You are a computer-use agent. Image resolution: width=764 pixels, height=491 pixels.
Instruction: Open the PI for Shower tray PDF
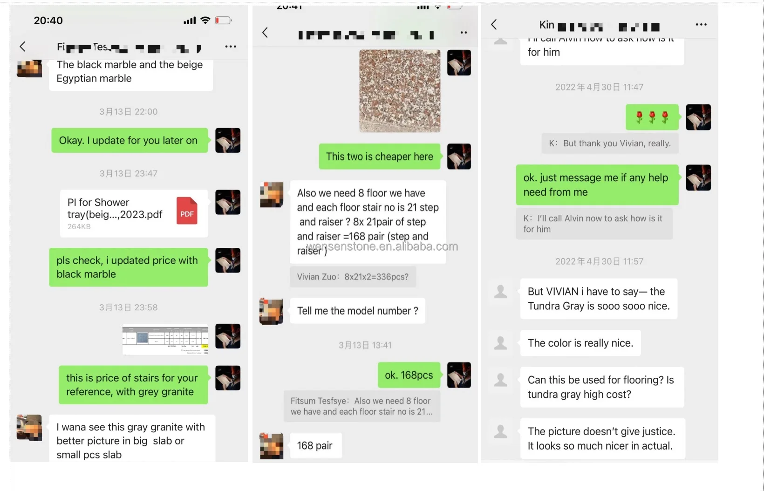click(134, 214)
